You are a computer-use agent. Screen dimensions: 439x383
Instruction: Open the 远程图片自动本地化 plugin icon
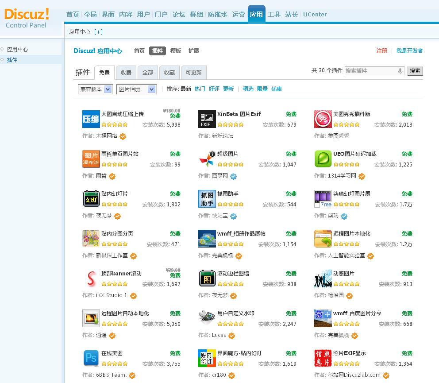point(91,318)
